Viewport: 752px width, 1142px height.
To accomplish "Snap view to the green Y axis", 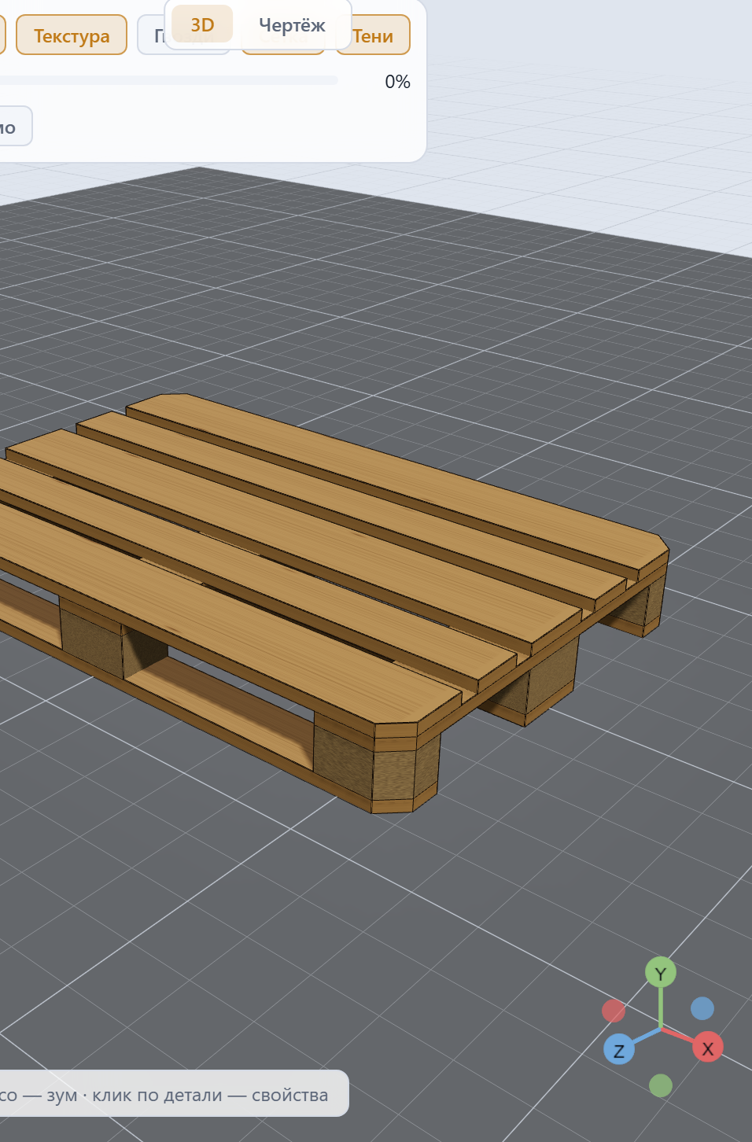I will pos(661,973).
